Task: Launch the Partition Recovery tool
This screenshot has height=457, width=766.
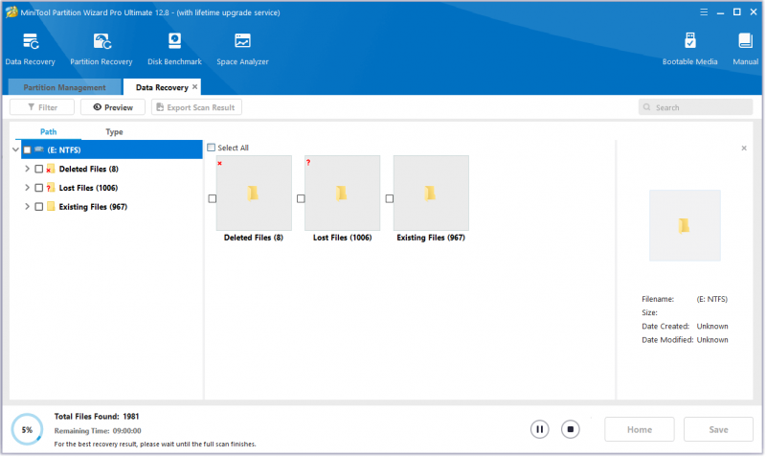Action: tap(101, 49)
